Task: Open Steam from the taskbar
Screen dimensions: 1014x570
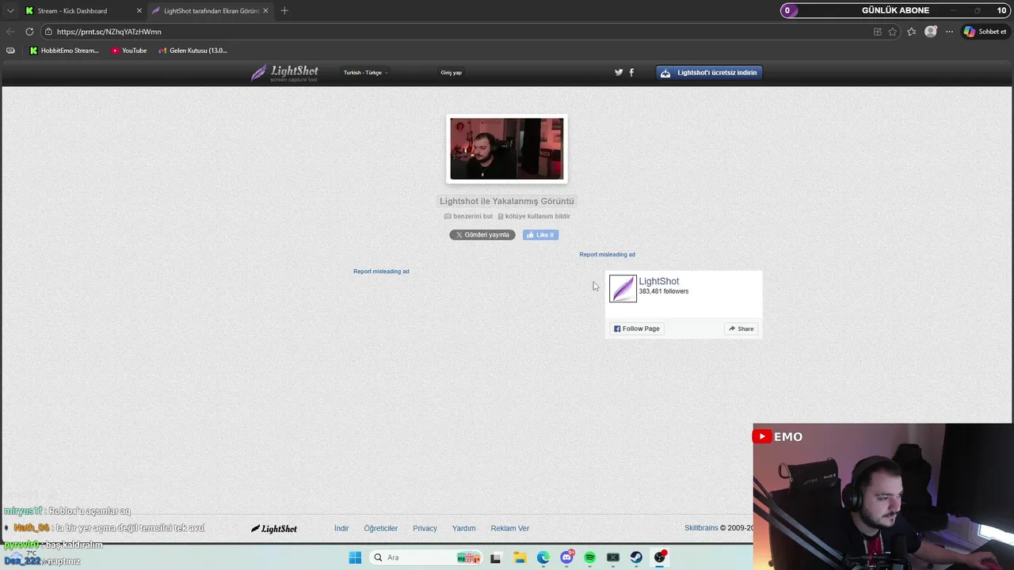Action: click(x=636, y=557)
